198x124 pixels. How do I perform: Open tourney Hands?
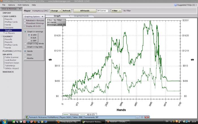[x=8, y=48]
